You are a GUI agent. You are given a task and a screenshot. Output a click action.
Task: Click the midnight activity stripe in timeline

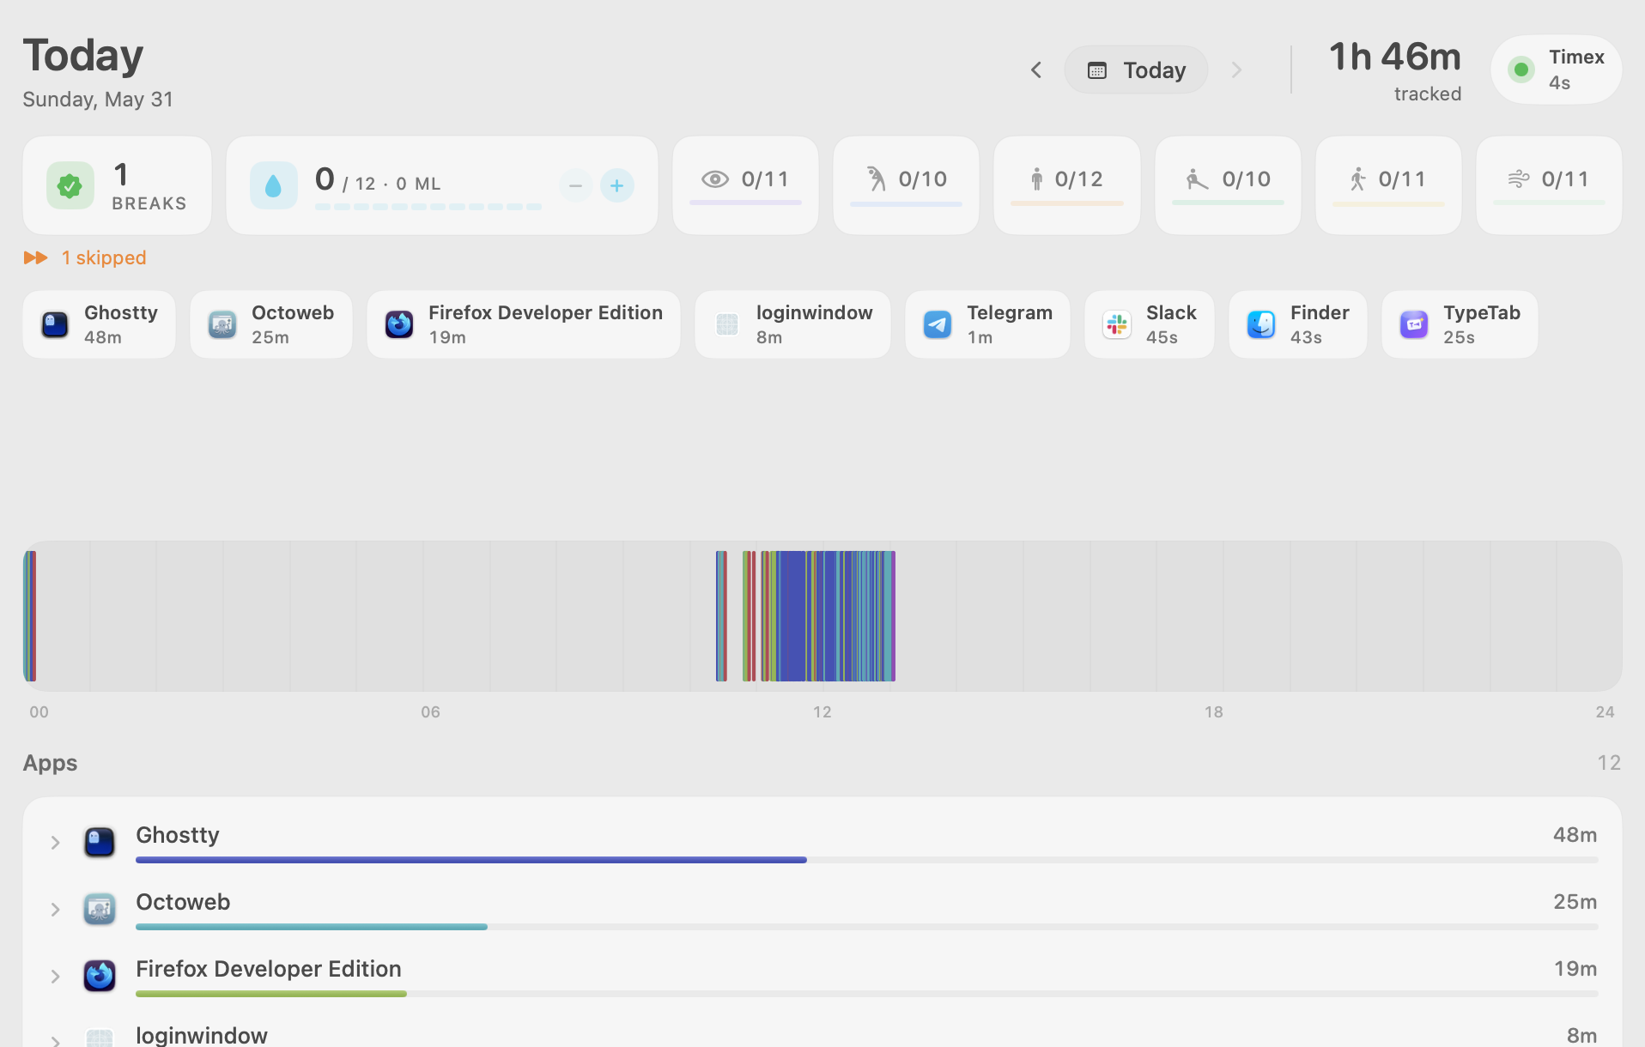(x=30, y=616)
